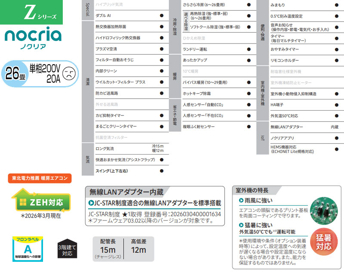Click the カビ抑制タイマー row
The image size is (344, 276).
tap(132, 115)
